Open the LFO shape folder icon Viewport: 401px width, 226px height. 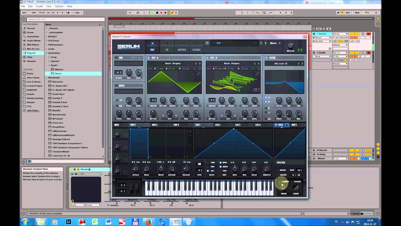click(199, 164)
